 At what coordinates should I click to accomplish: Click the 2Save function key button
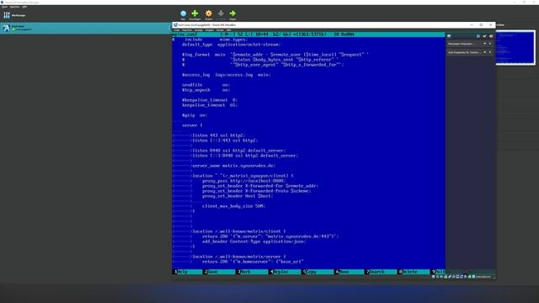(x=220, y=272)
